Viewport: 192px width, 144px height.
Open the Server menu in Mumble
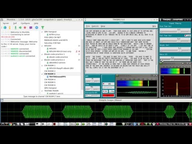6,23
